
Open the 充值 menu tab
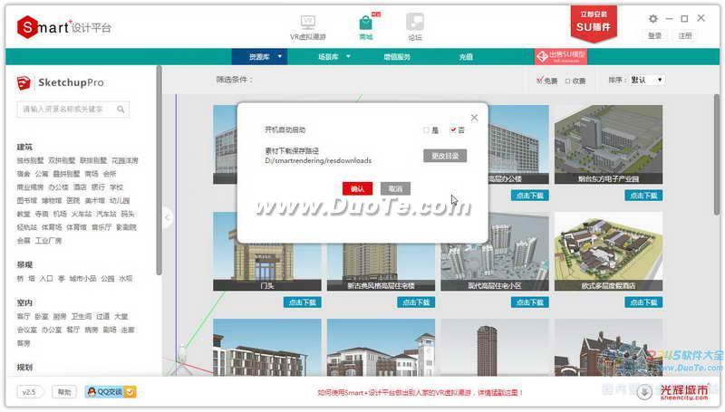466,57
